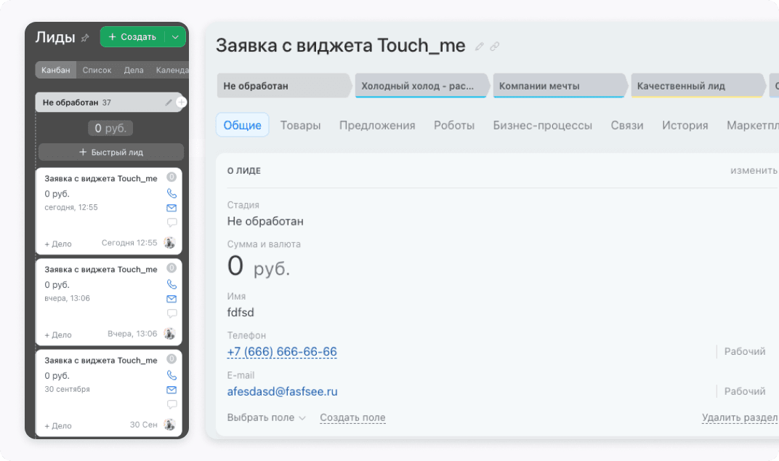Click the 0 руб. amount in the О лиде section
The width and height of the screenshot is (779, 461).
(x=259, y=266)
